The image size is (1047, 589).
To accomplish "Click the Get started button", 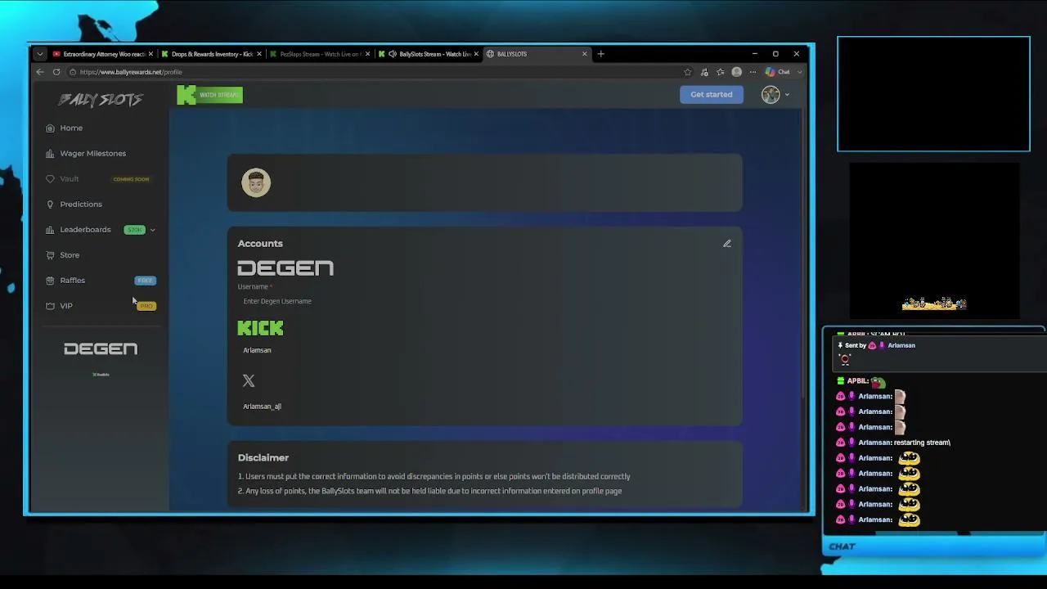I will click(x=712, y=94).
